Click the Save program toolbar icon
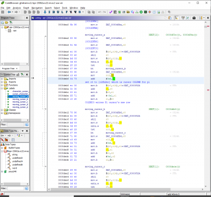211x197 pixels. 3,12
